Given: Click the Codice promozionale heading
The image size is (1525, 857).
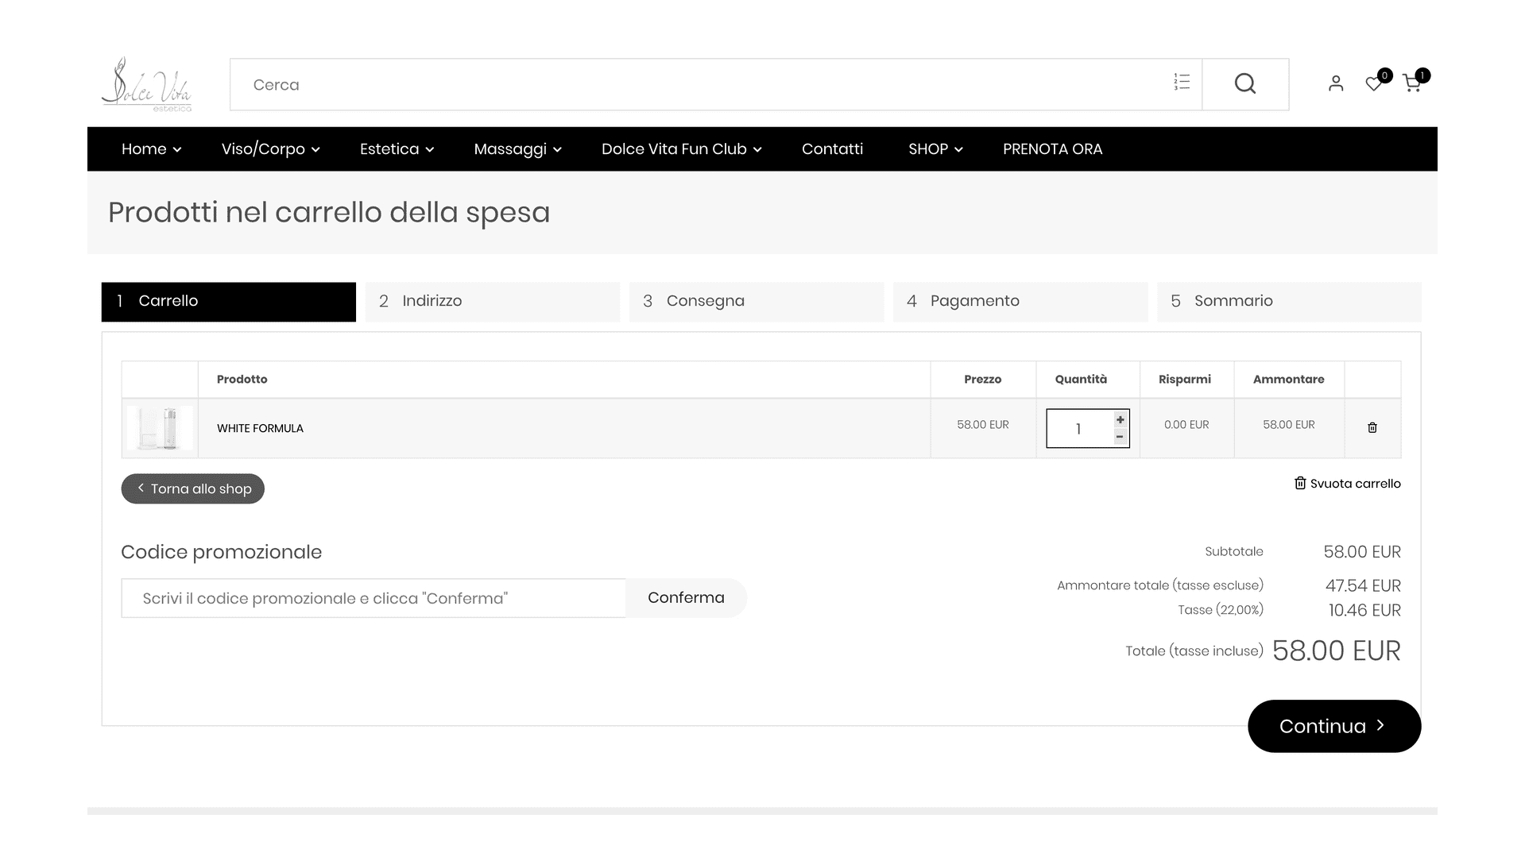Looking at the screenshot, I should click(x=222, y=552).
